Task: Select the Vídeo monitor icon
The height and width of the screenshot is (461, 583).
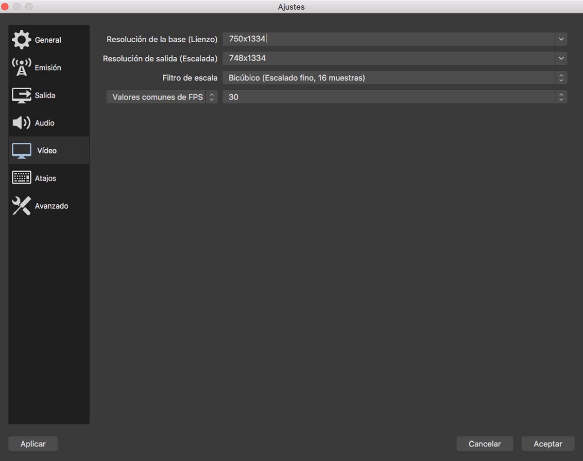Action: click(x=21, y=150)
